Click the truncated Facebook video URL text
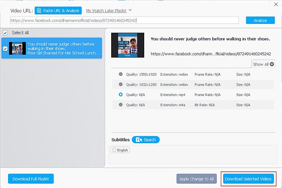The height and width of the screenshot is (188, 282). (x=211, y=54)
